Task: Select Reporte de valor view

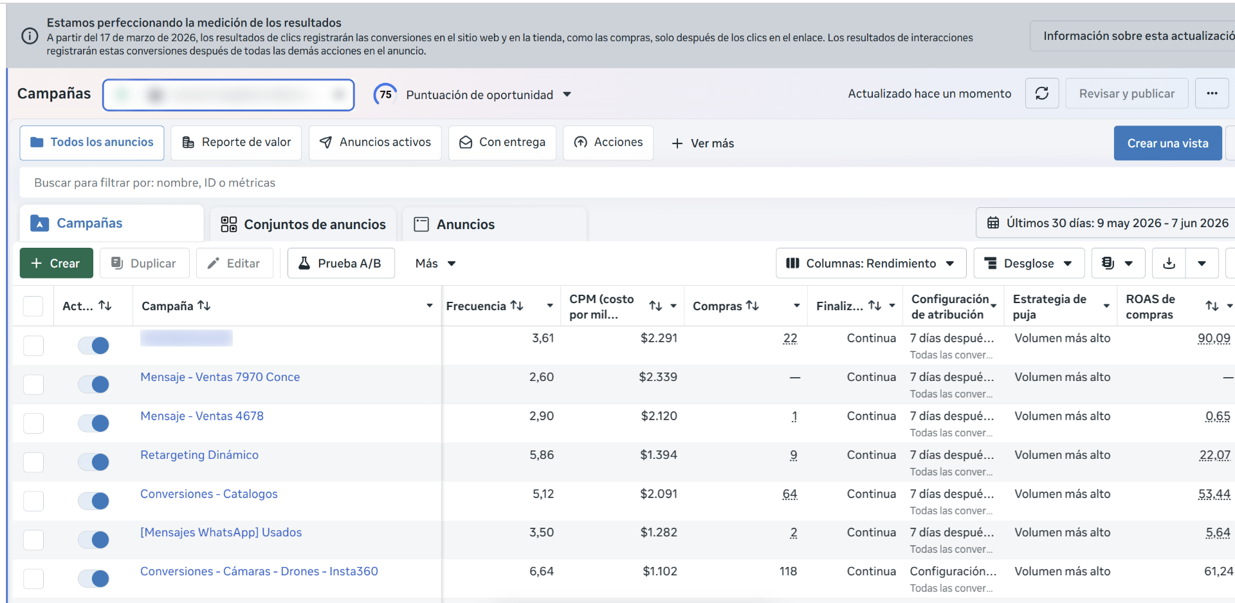Action: point(236,142)
